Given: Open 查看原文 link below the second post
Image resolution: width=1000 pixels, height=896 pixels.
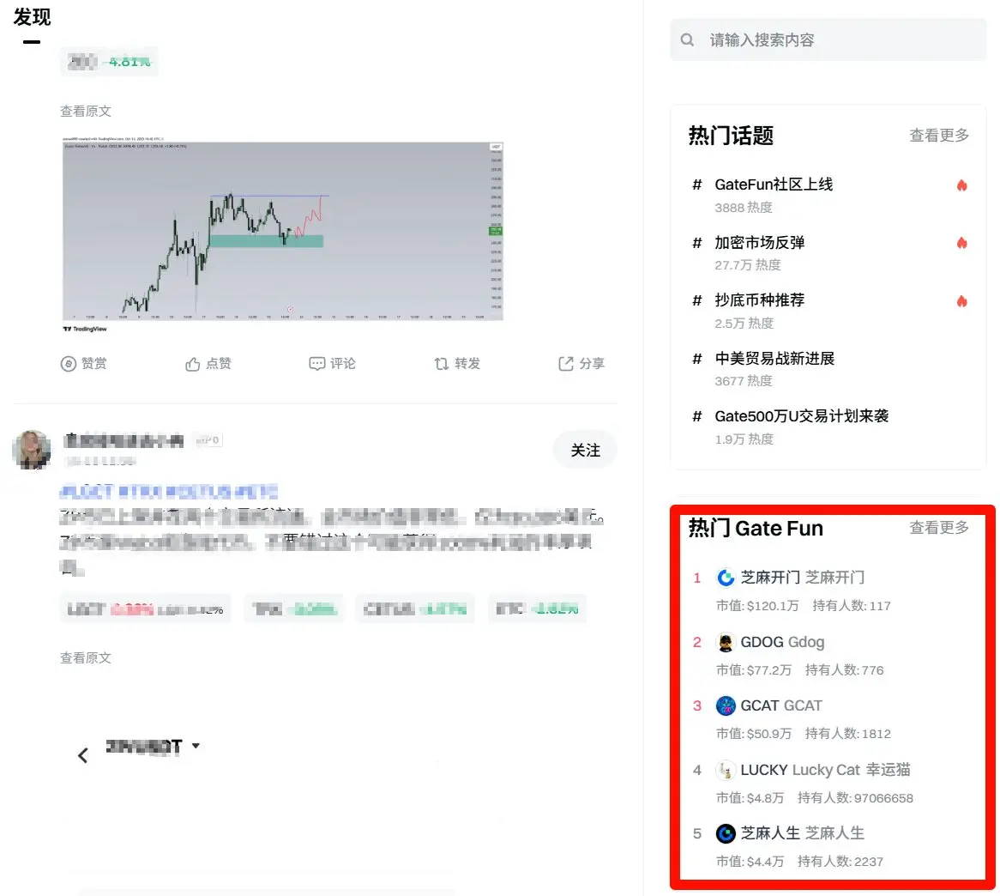Looking at the screenshot, I should tap(86, 658).
